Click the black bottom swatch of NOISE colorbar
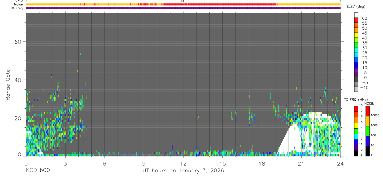 pyautogui.click(x=367, y=151)
